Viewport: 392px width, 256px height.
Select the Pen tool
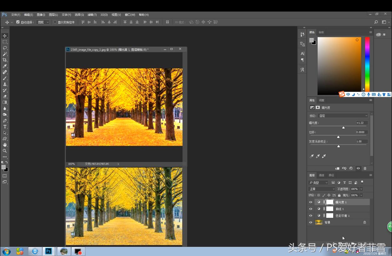pos(5,121)
